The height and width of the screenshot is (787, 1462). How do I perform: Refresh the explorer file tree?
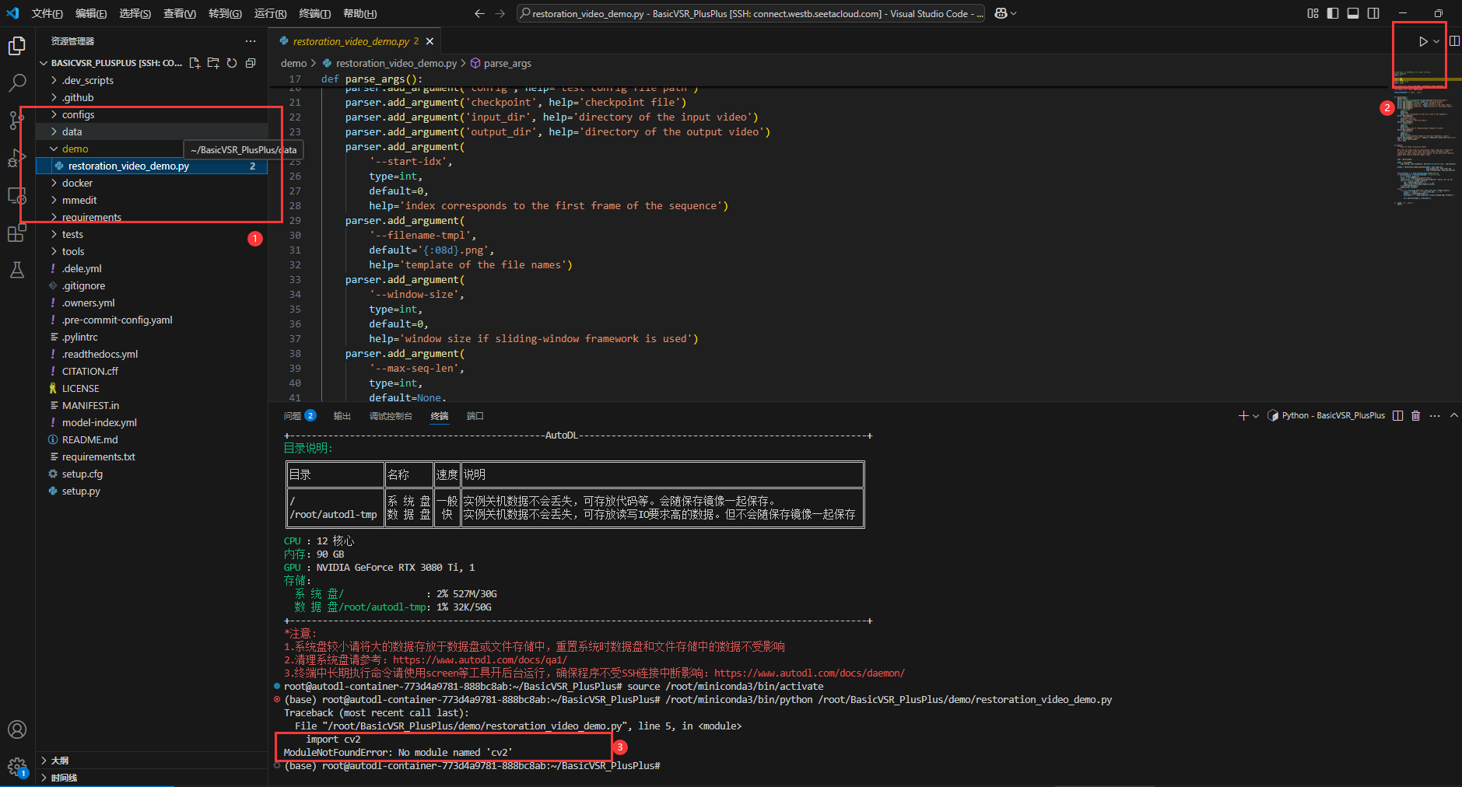pos(232,63)
